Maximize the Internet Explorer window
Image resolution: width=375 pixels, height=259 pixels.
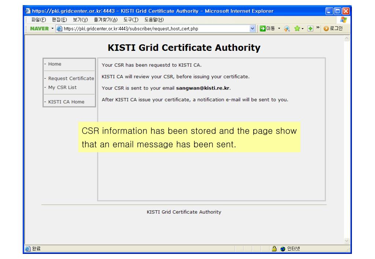click(x=338, y=11)
